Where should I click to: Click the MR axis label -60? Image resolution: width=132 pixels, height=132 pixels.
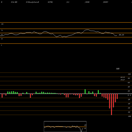pos(129,108)
